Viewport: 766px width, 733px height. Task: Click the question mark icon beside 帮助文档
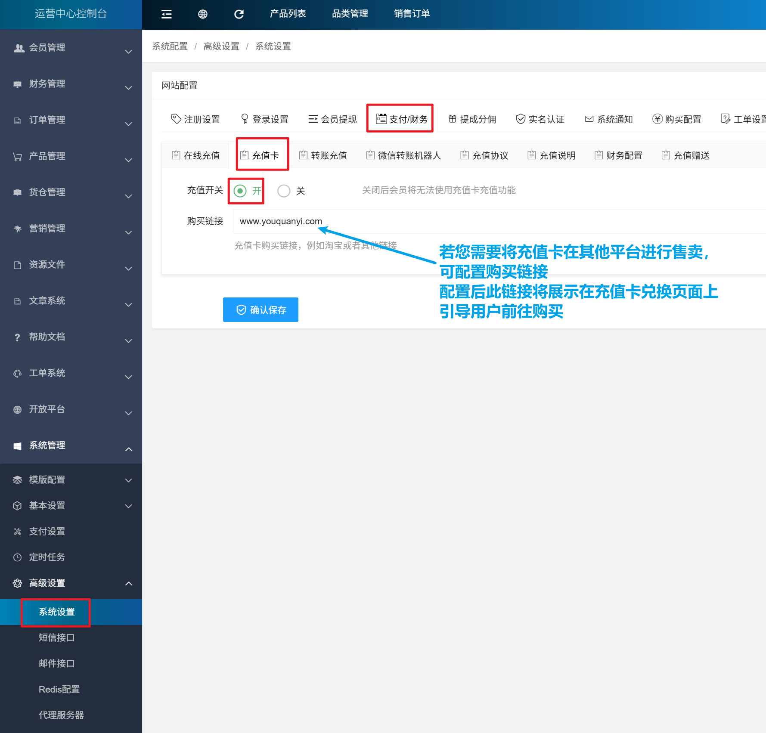coord(17,337)
